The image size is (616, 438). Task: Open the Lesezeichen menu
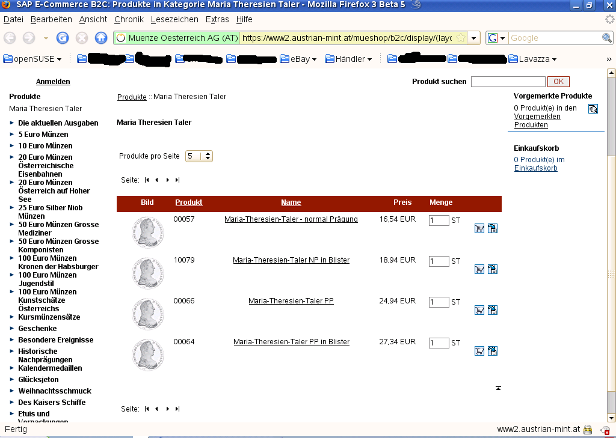coord(174,19)
